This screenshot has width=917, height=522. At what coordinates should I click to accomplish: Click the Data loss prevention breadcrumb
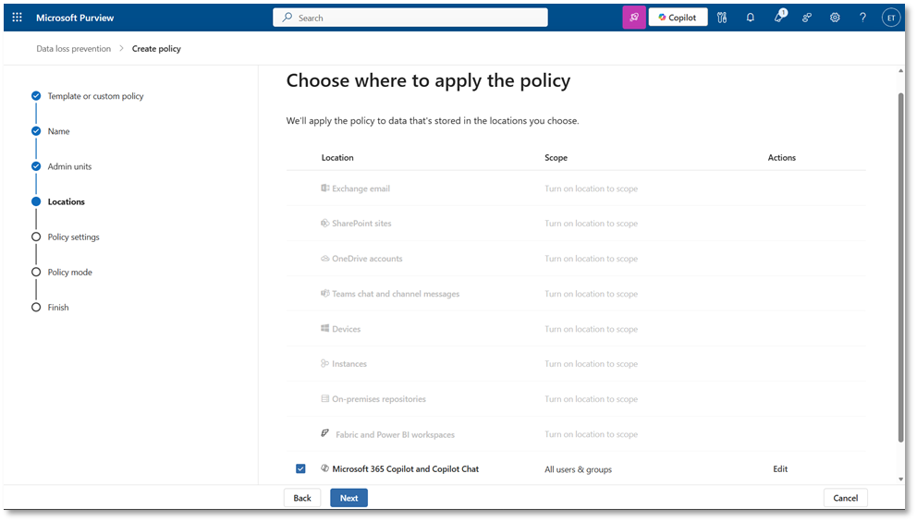73,49
